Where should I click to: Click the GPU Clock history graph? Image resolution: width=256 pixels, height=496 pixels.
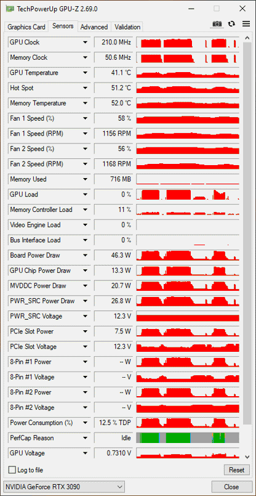pos(188,43)
